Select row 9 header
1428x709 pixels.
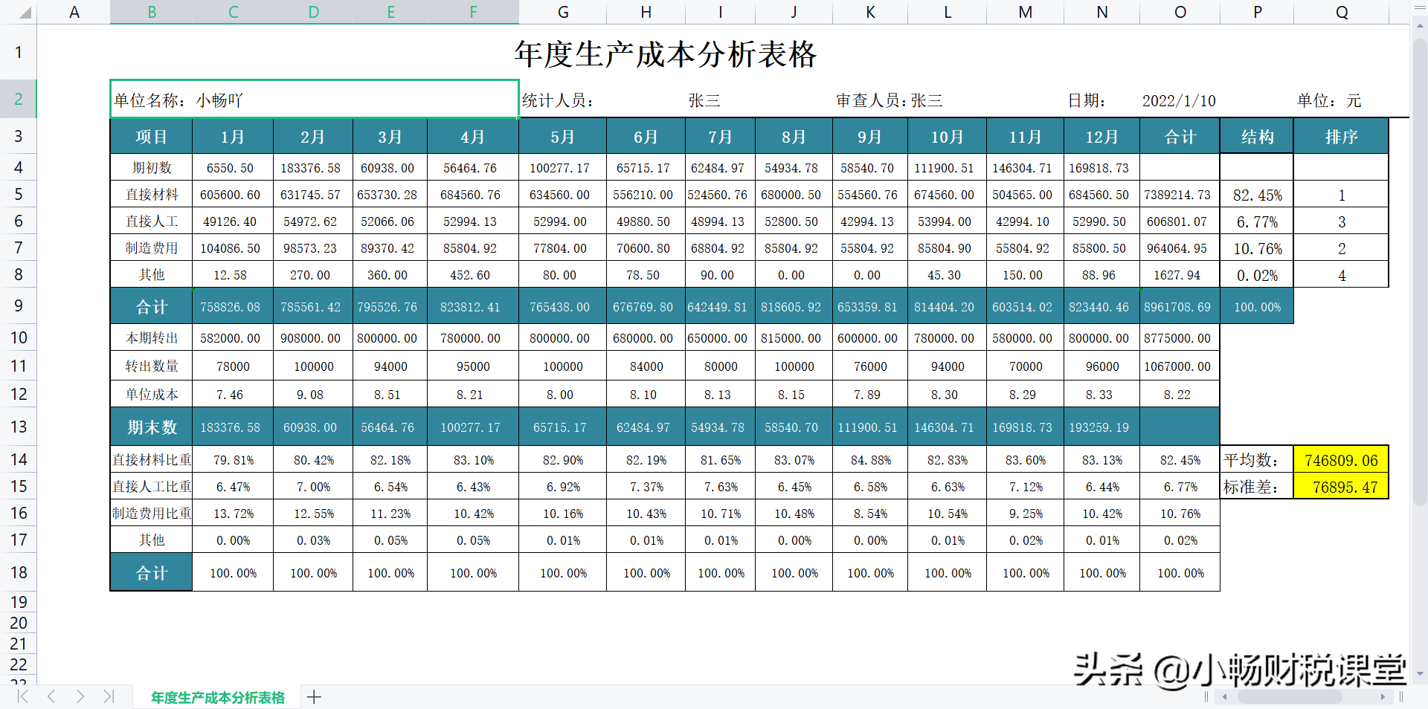point(19,305)
